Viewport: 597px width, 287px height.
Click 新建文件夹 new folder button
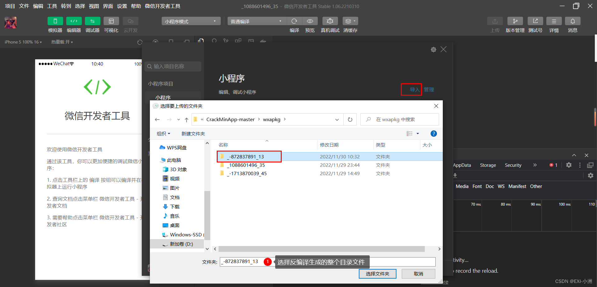click(x=193, y=134)
